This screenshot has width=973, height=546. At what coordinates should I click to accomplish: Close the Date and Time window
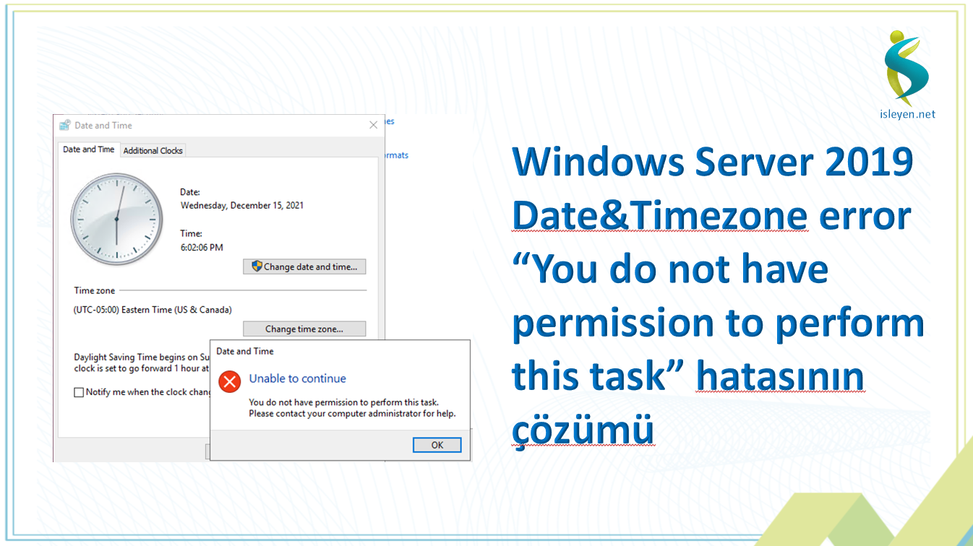tap(373, 125)
